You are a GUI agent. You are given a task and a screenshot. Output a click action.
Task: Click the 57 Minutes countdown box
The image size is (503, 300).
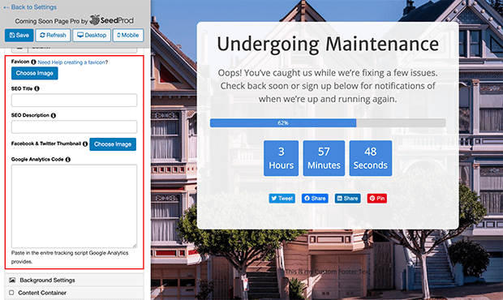pyautogui.click(x=324, y=158)
